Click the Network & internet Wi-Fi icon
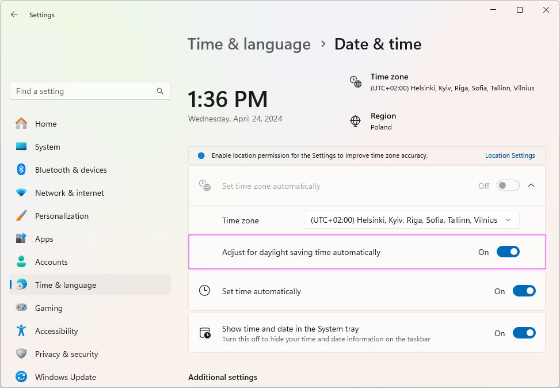This screenshot has height=388, width=560. (21, 193)
